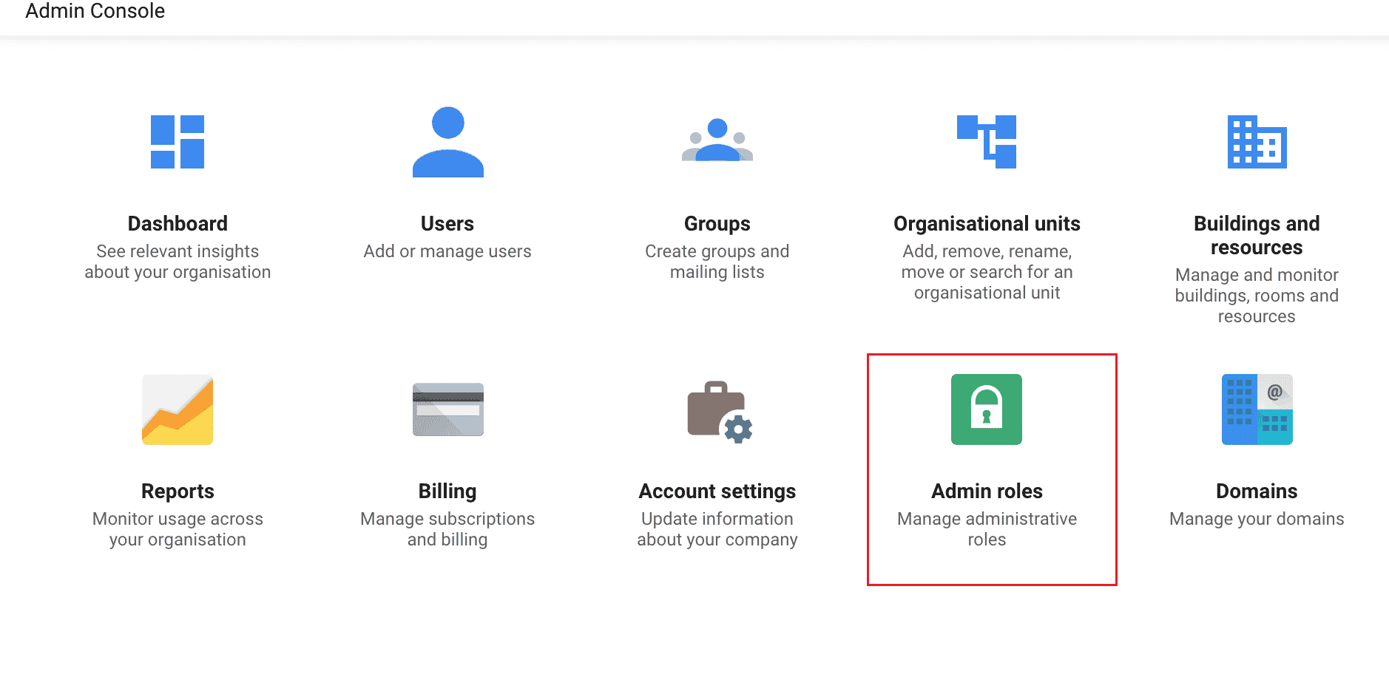Click 'See relevant insights about your organisation'
The width and height of the screenshot is (1389, 694).
pyautogui.click(x=178, y=262)
